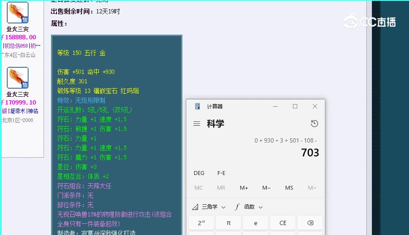This screenshot has height=235, width=409.
Task: Click the 170999.10 price listing
Action: (19, 102)
